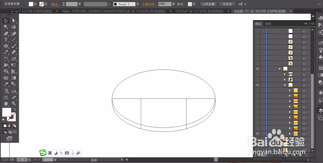The width and height of the screenshot is (323, 163).
Task: Toggle visibility of group above OIL sublayer
Action: coord(257,69)
